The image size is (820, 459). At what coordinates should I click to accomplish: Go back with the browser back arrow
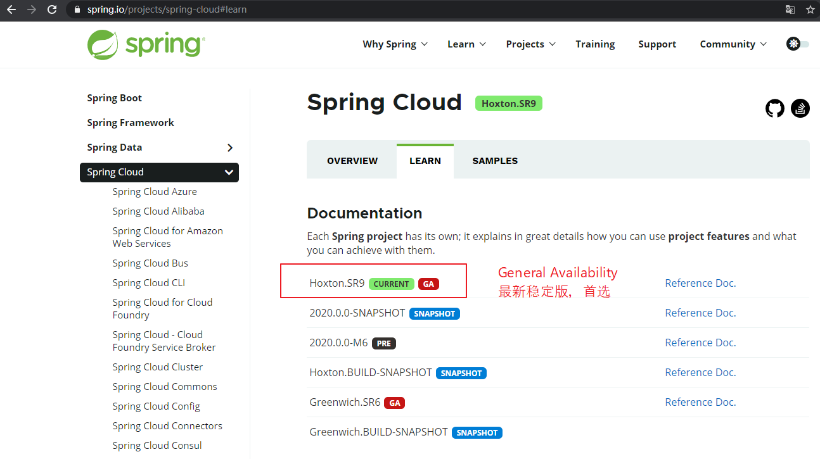[x=11, y=9]
